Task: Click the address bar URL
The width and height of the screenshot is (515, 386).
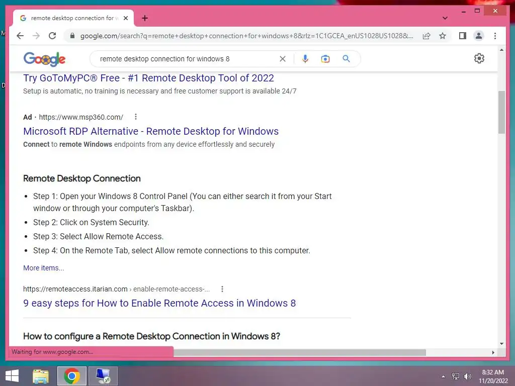Action: pos(246,36)
